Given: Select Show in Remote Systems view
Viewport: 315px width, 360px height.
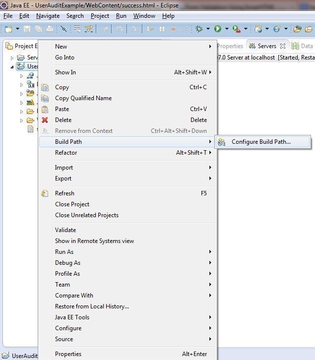Looking at the screenshot, I should pos(127,241).
